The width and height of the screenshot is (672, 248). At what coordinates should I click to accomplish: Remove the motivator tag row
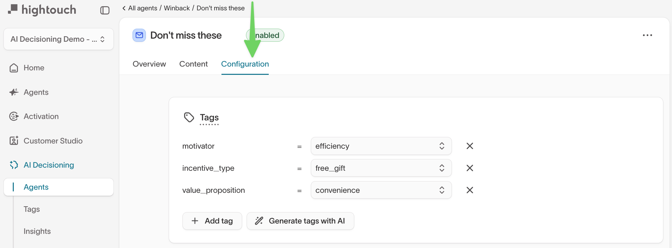tap(470, 146)
